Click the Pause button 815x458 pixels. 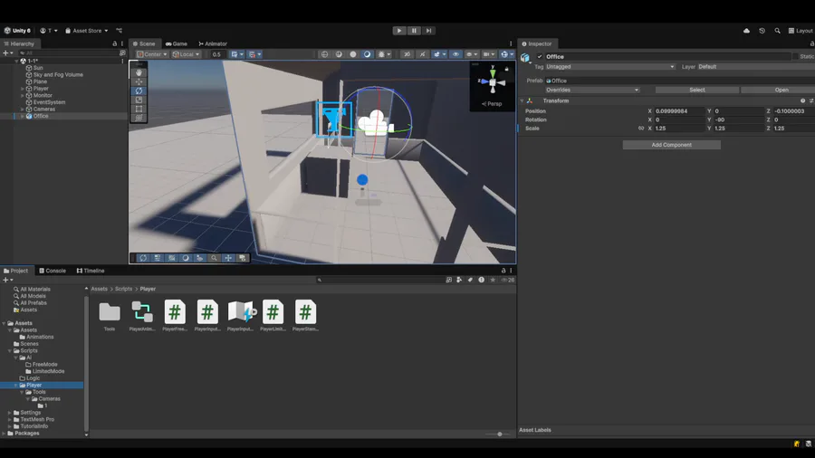click(414, 31)
